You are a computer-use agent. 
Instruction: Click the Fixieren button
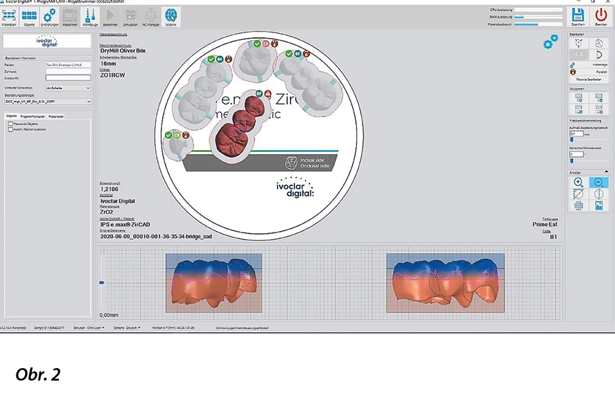coord(589,72)
